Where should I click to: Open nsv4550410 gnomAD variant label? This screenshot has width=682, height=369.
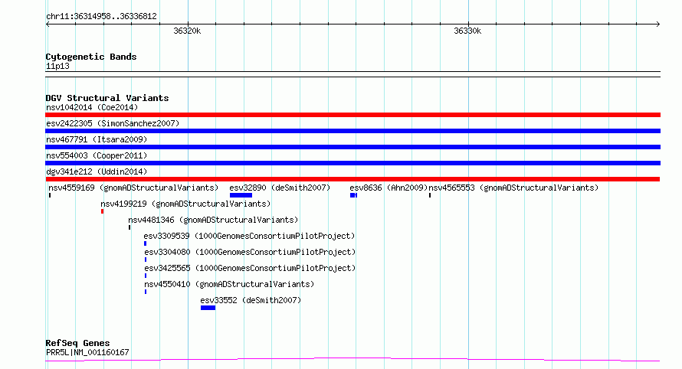(229, 284)
